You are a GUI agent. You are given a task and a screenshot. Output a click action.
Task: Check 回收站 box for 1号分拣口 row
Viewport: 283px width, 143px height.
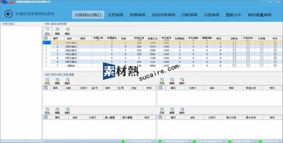tap(234, 43)
